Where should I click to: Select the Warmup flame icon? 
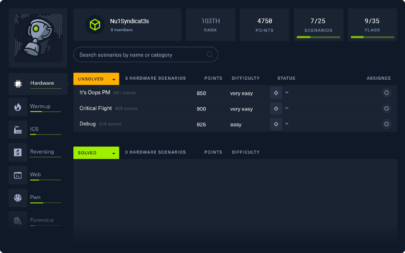pos(18,107)
